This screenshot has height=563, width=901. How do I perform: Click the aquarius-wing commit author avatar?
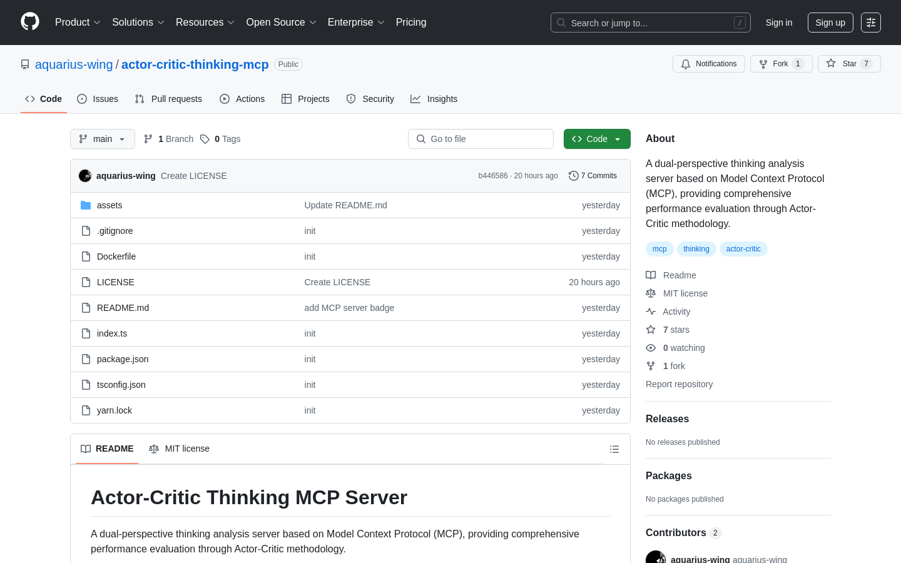coord(85,176)
